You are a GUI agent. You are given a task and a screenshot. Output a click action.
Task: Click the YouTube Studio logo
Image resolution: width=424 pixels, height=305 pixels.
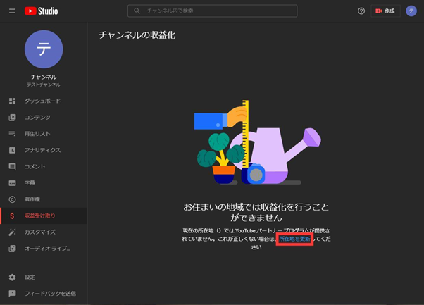[41, 11]
